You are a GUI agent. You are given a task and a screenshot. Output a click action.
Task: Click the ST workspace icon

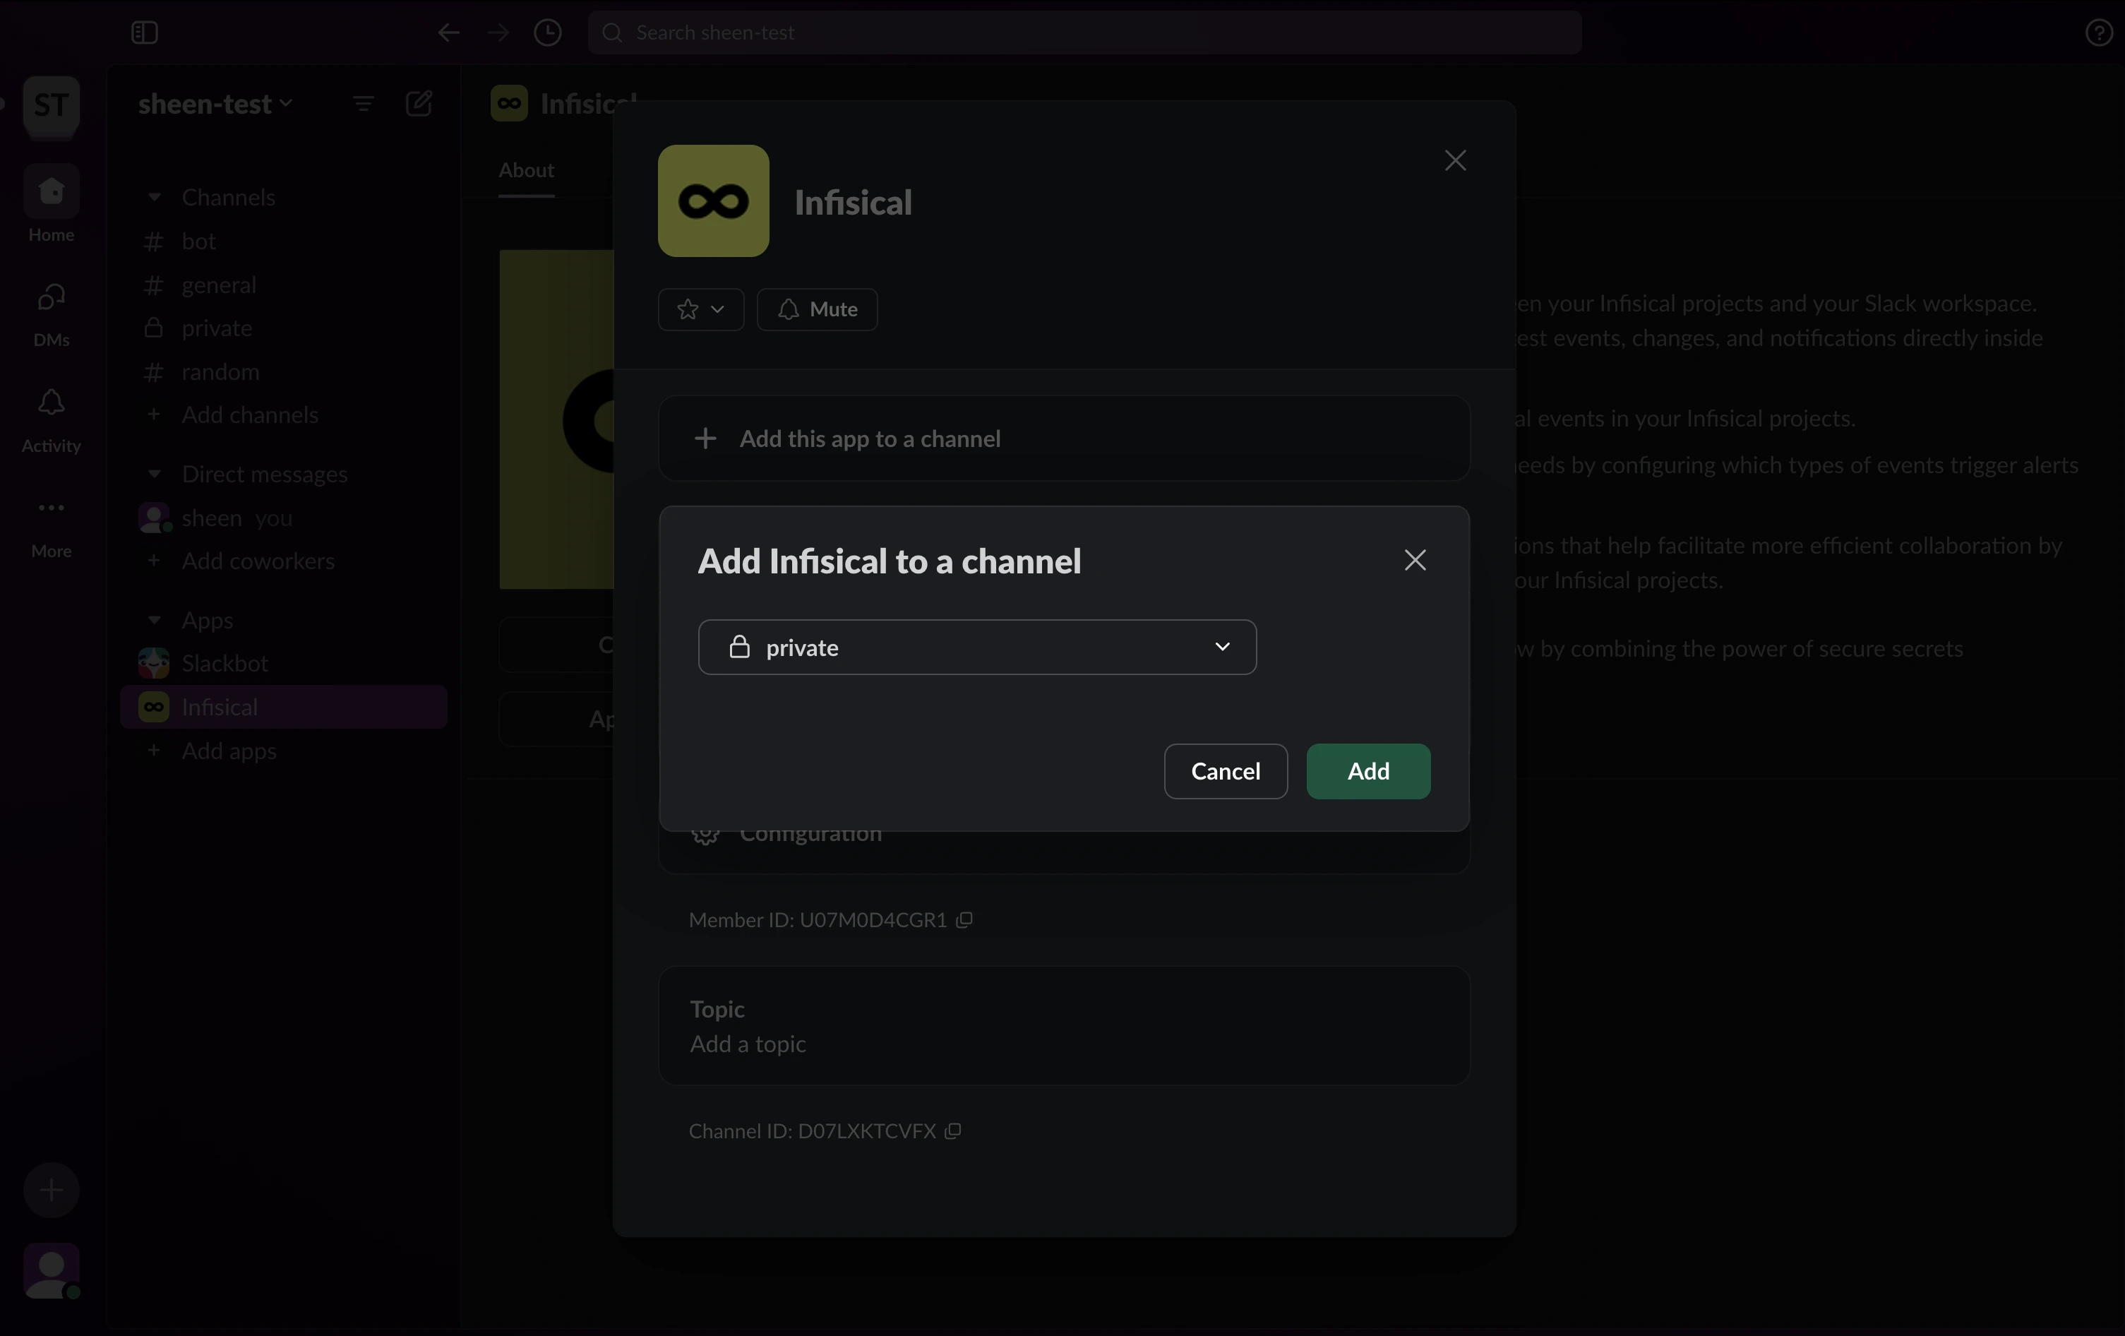[51, 106]
